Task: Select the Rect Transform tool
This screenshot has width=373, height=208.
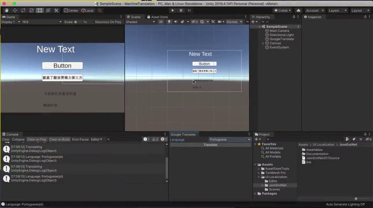Action: coord(40,10)
